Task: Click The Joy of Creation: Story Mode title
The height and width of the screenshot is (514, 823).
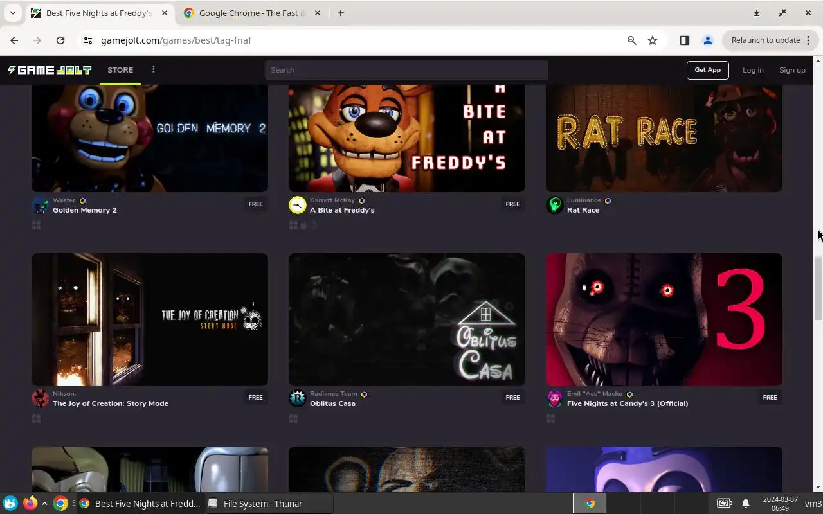Action: coord(111,403)
